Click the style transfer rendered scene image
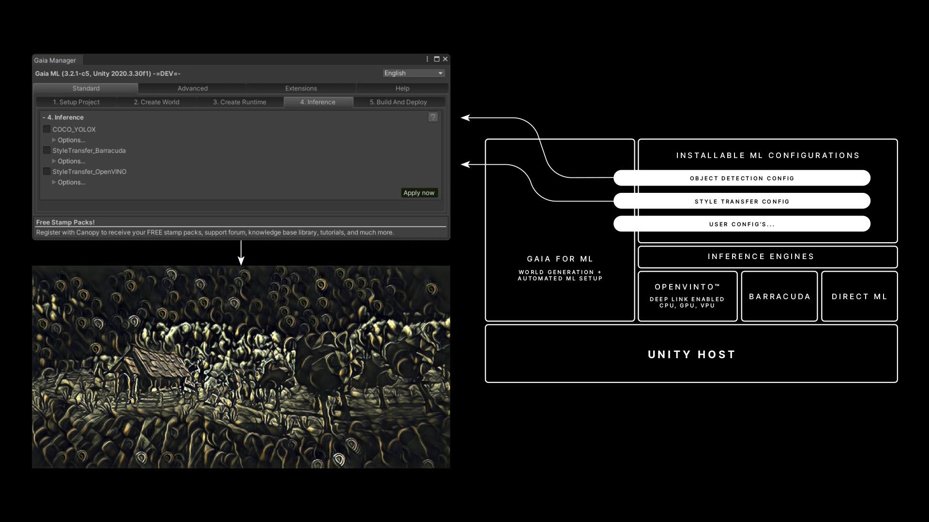 [241, 367]
